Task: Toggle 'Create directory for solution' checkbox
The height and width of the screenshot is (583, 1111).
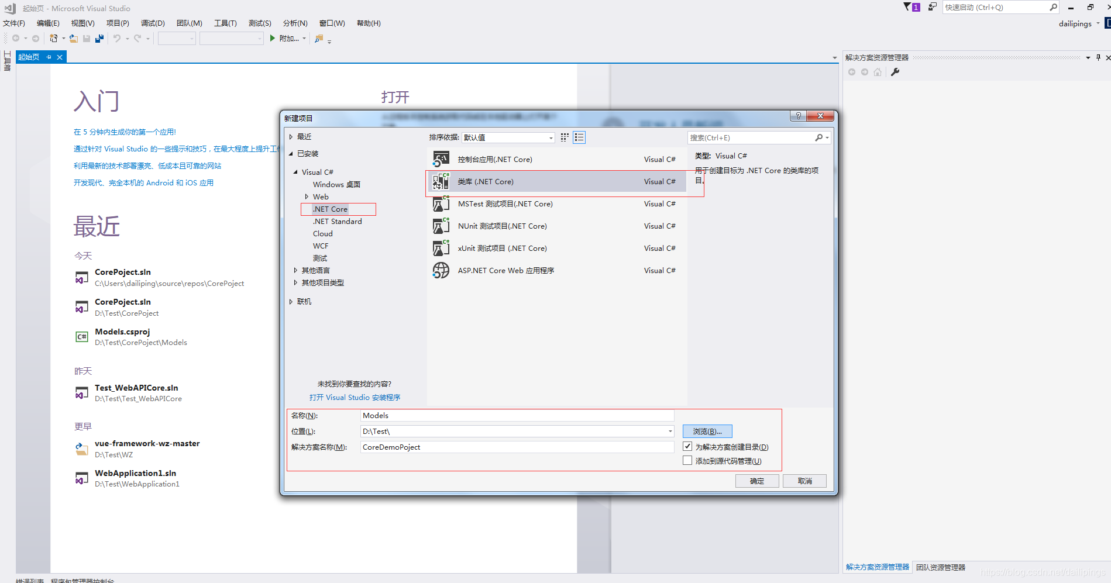Action: coord(687,446)
